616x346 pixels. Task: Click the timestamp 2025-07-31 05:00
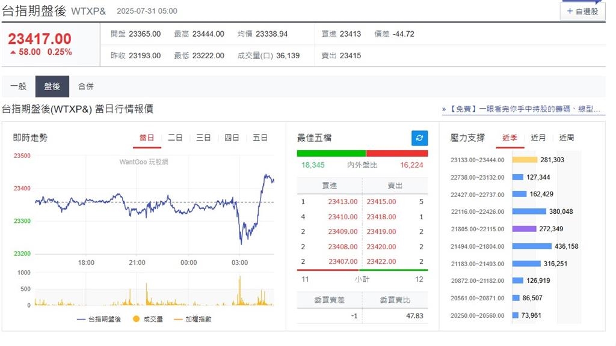[x=147, y=11]
